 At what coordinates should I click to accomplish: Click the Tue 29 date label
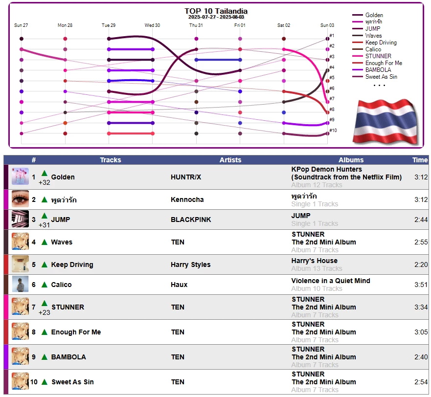coord(109,25)
